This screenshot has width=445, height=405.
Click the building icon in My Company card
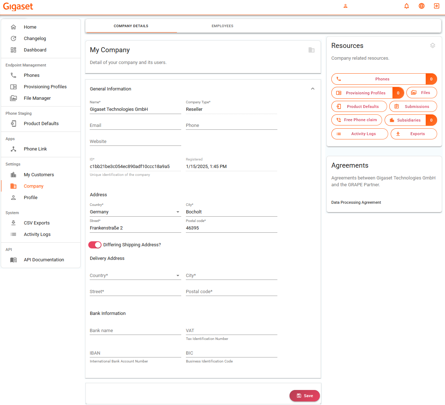(311, 50)
